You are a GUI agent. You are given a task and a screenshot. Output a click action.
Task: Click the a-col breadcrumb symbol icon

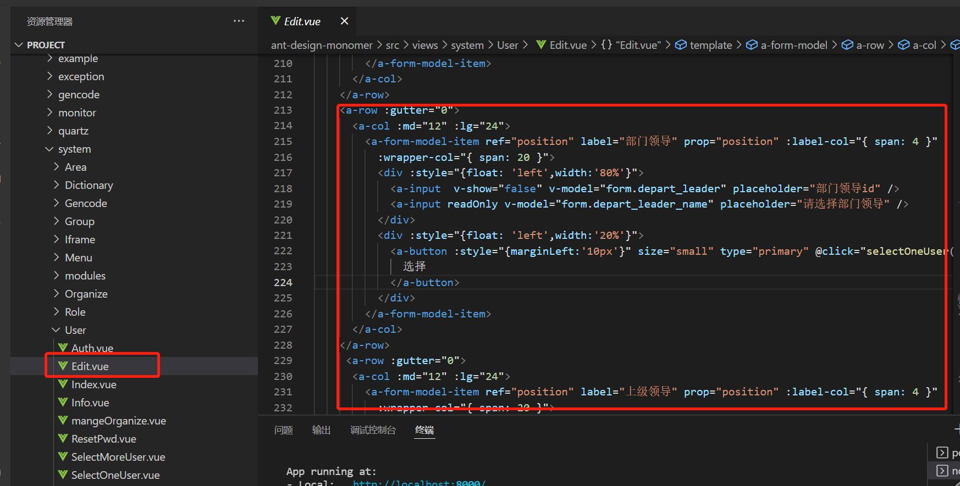903,45
